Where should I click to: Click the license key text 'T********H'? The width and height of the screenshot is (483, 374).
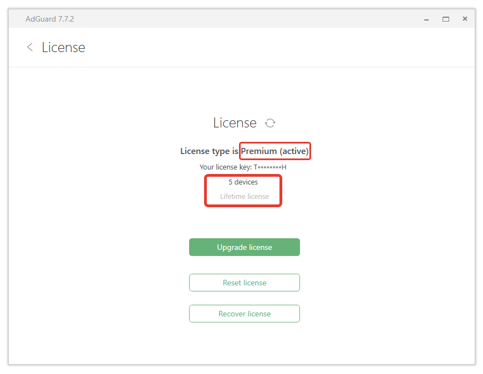coord(270,167)
